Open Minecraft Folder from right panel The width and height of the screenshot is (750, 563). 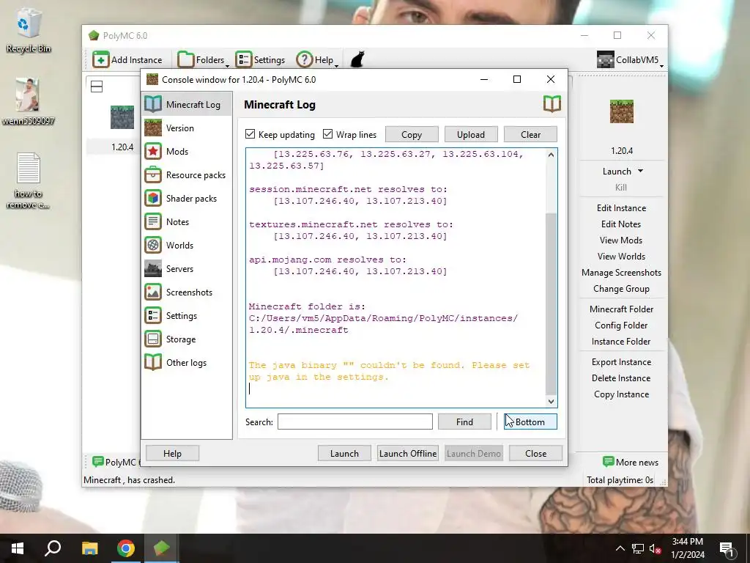click(621, 309)
